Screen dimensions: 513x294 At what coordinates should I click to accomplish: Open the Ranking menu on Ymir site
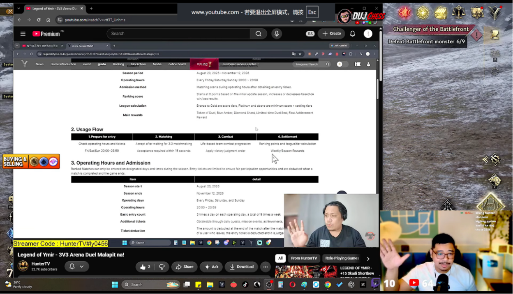coord(118,64)
